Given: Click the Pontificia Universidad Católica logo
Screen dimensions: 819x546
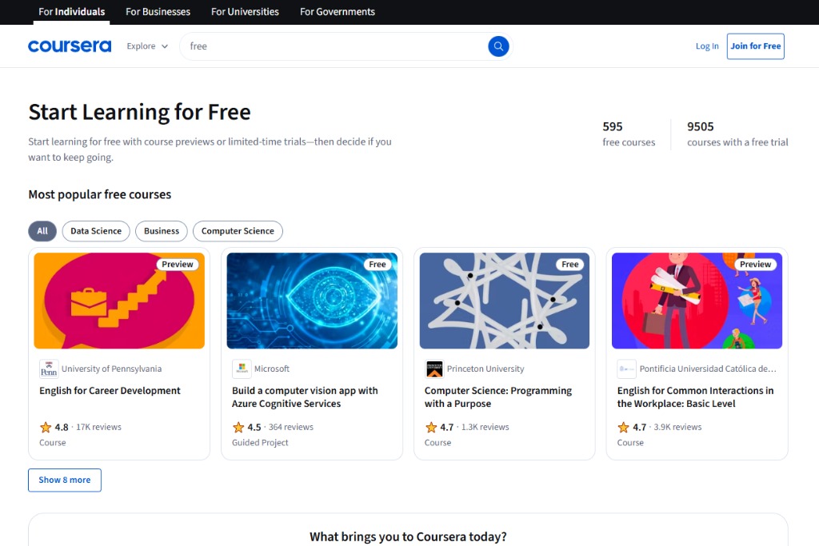Looking at the screenshot, I should coord(626,369).
